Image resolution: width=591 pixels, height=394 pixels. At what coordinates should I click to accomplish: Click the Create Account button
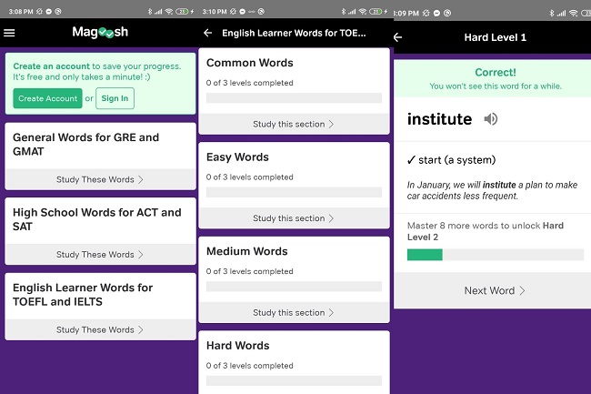[x=47, y=98]
